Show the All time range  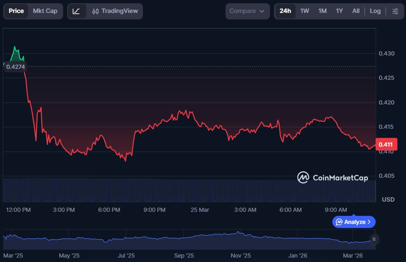pos(356,11)
